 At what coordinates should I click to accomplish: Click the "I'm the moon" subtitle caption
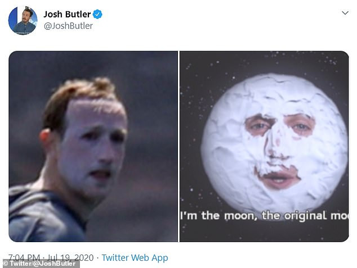[x=264, y=216]
